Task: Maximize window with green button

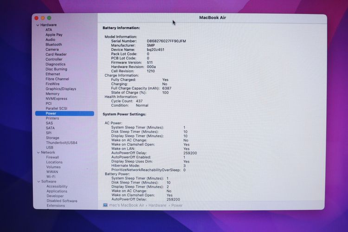Action: [49, 18]
